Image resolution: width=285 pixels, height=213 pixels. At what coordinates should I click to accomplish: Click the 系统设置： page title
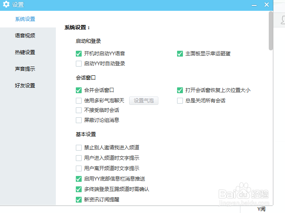77,27
